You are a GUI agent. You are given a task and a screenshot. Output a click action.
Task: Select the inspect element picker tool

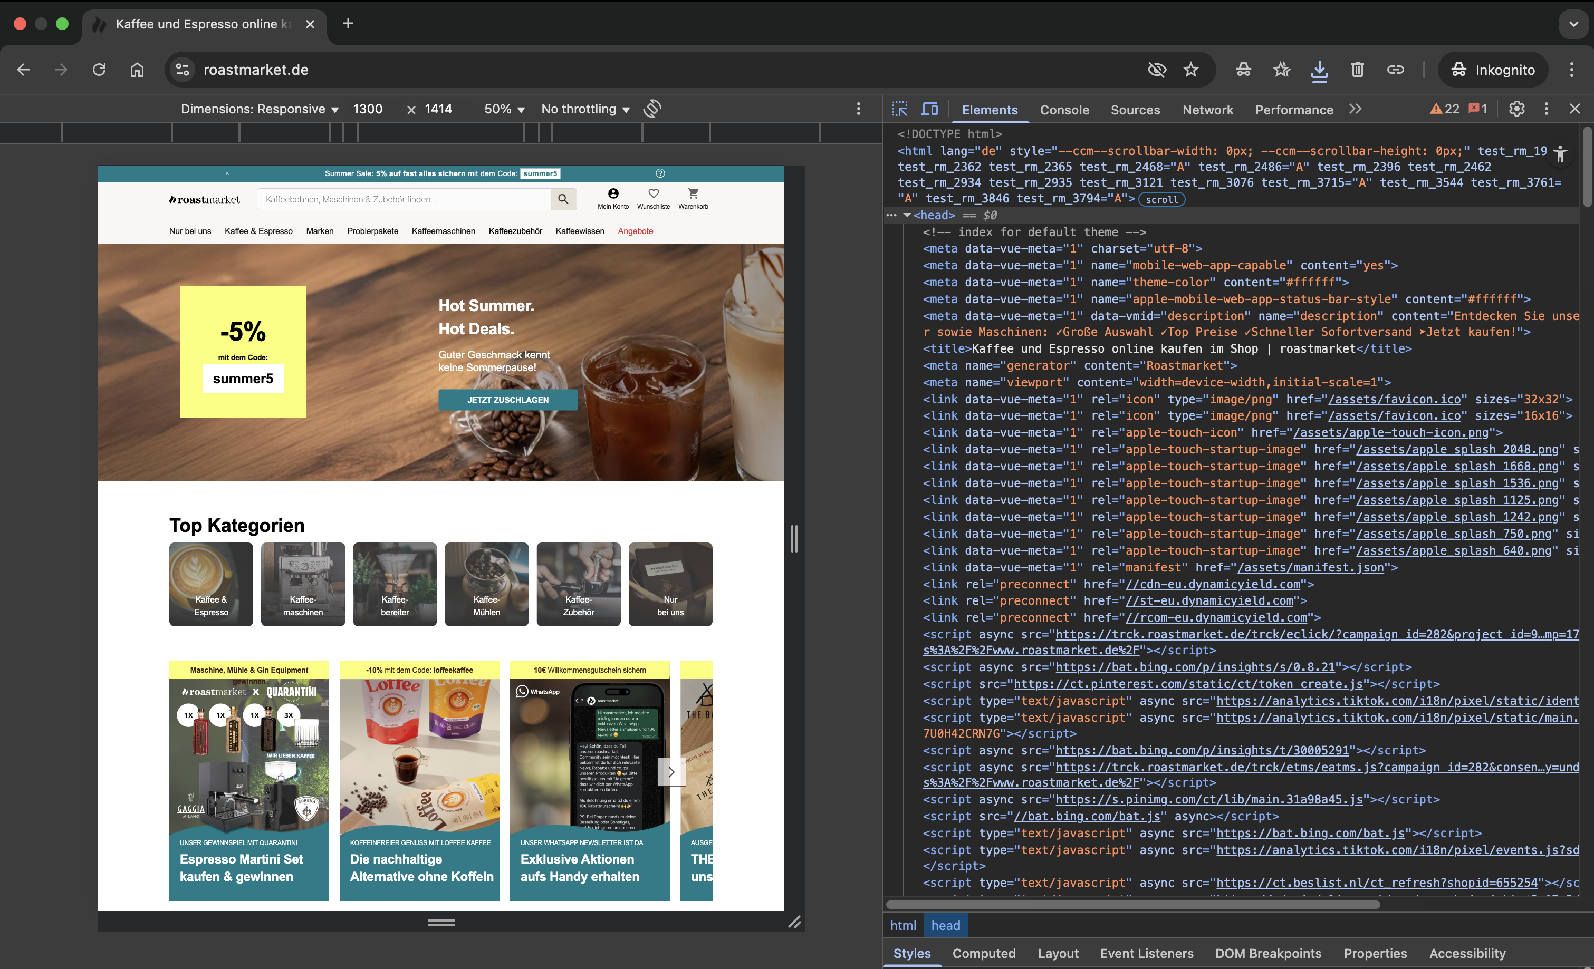(x=900, y=109)
